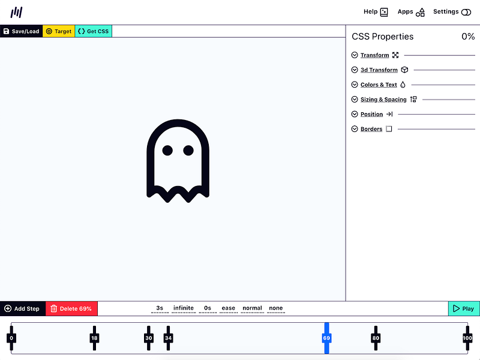Open the Help menu

(x=376, y=11)
